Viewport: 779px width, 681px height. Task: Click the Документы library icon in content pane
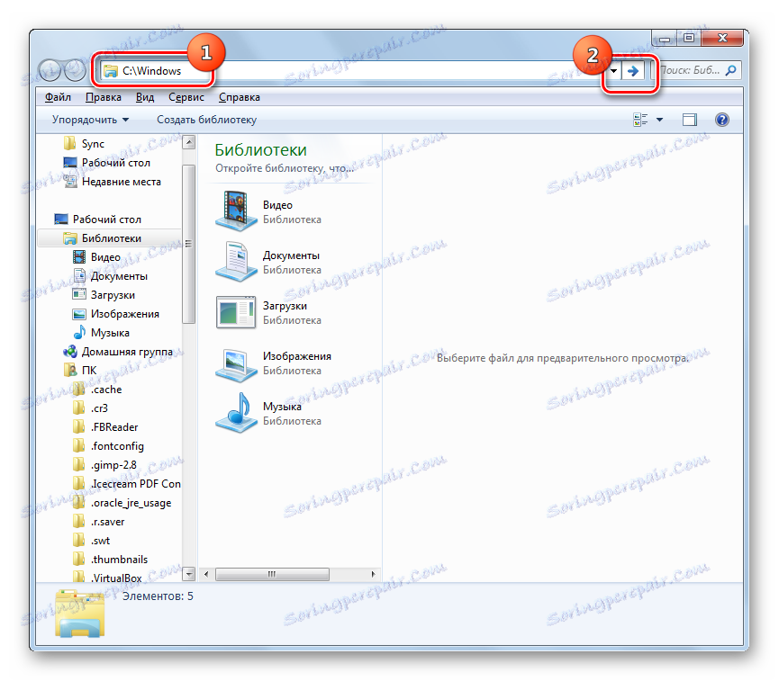pyautogui.click(x=236, y=262)
